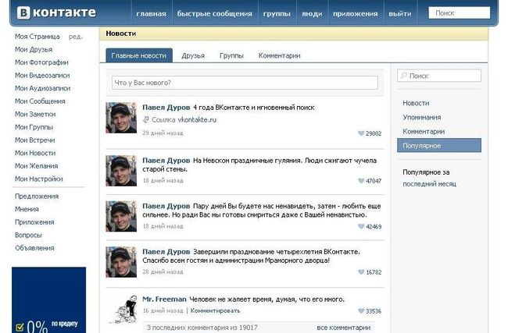Switch to the Группы tab
The image size is (508, 333).
point(231,55)
